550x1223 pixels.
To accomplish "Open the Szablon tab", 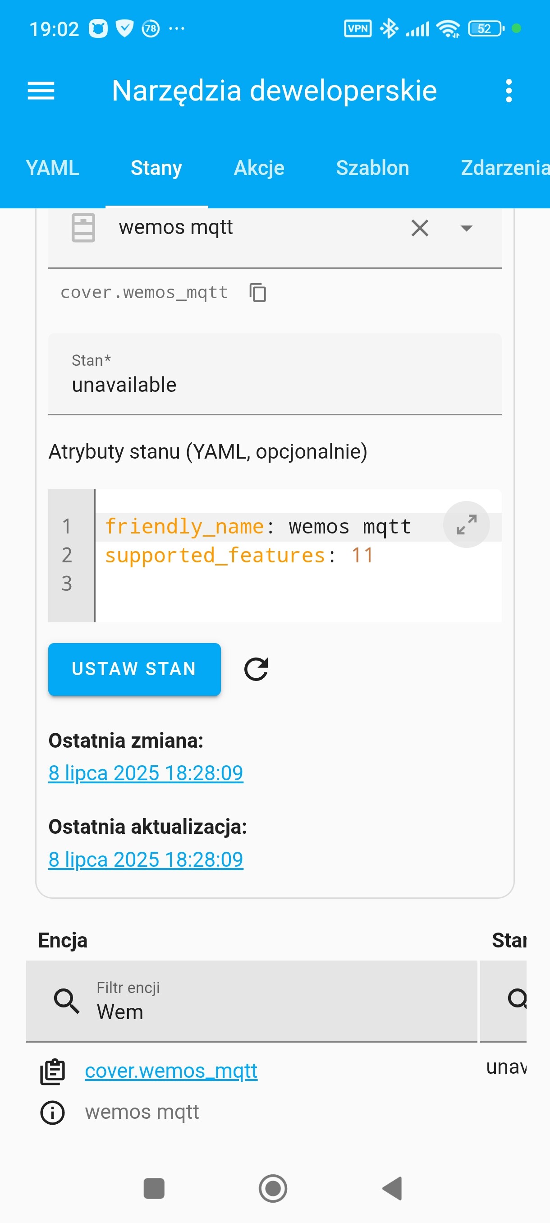I will [372, 168].
